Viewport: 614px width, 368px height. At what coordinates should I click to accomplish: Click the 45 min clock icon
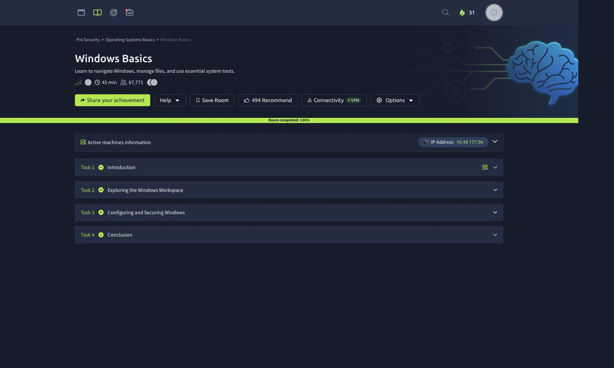pos(97,82)
